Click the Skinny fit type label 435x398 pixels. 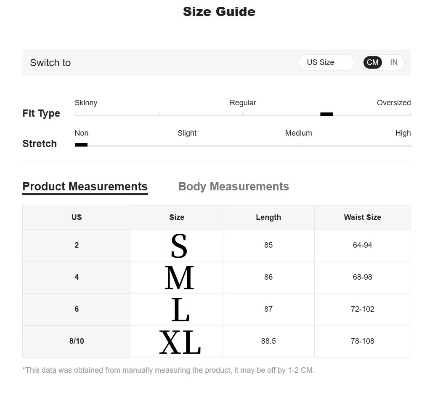point(86,103)
